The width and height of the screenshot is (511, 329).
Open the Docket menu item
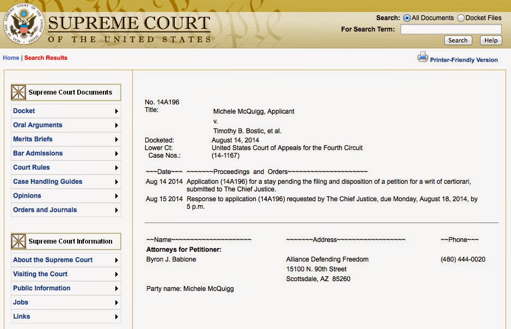66,111
